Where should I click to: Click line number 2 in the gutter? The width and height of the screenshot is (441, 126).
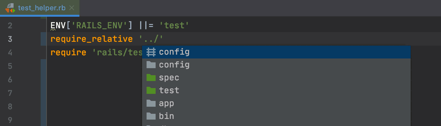pyautogui.click(x=10, y=26)
